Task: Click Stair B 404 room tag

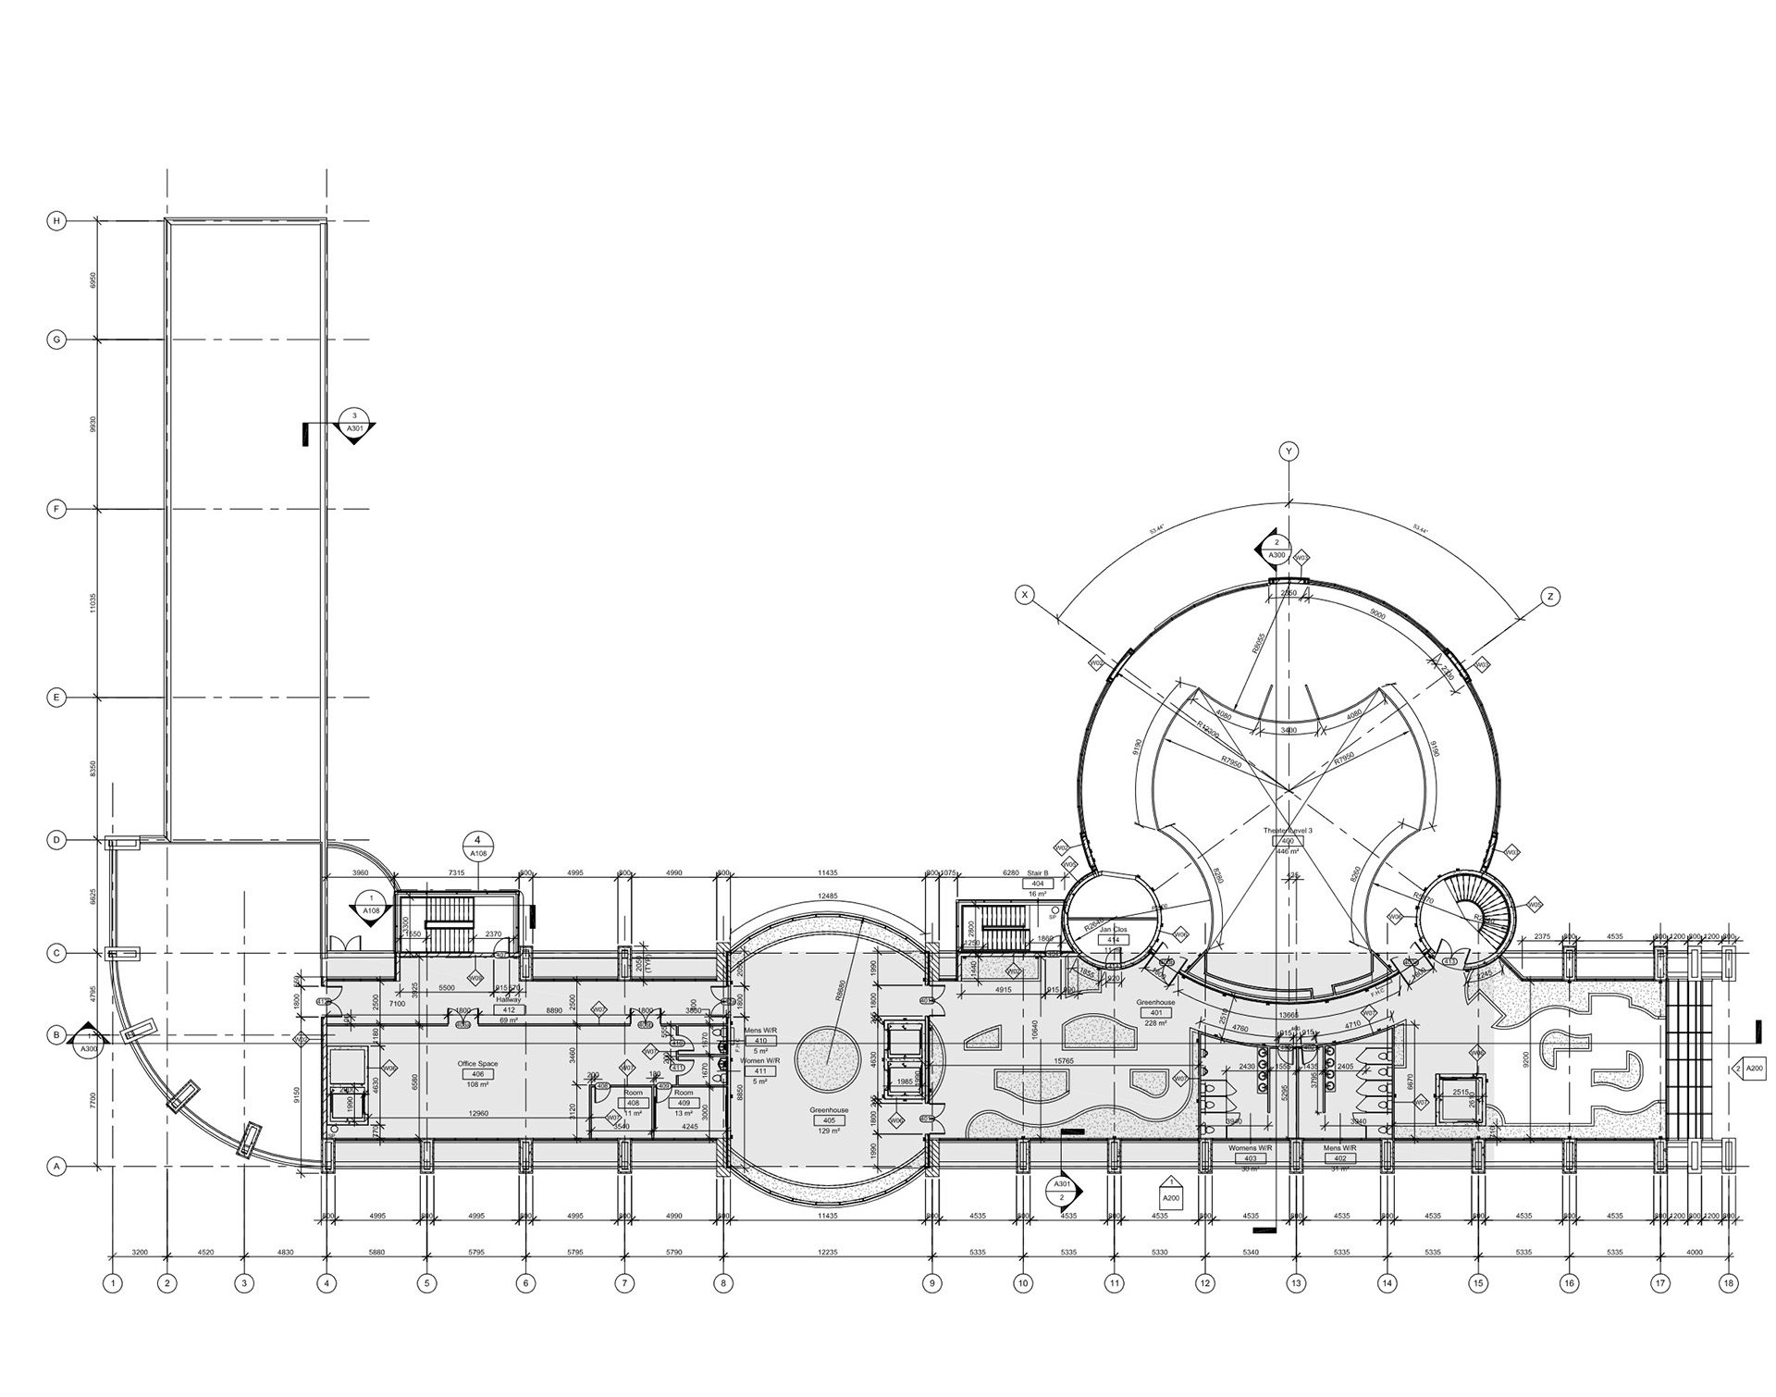Action: pos(1037,883)
